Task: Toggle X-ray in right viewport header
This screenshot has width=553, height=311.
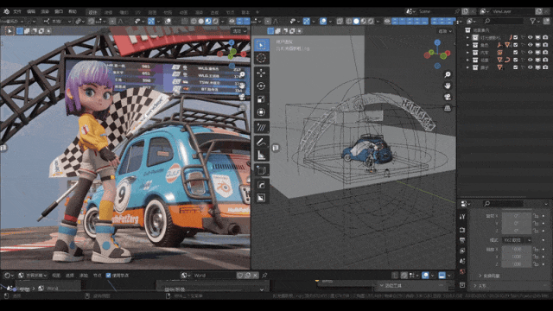Action: (340, 21)
